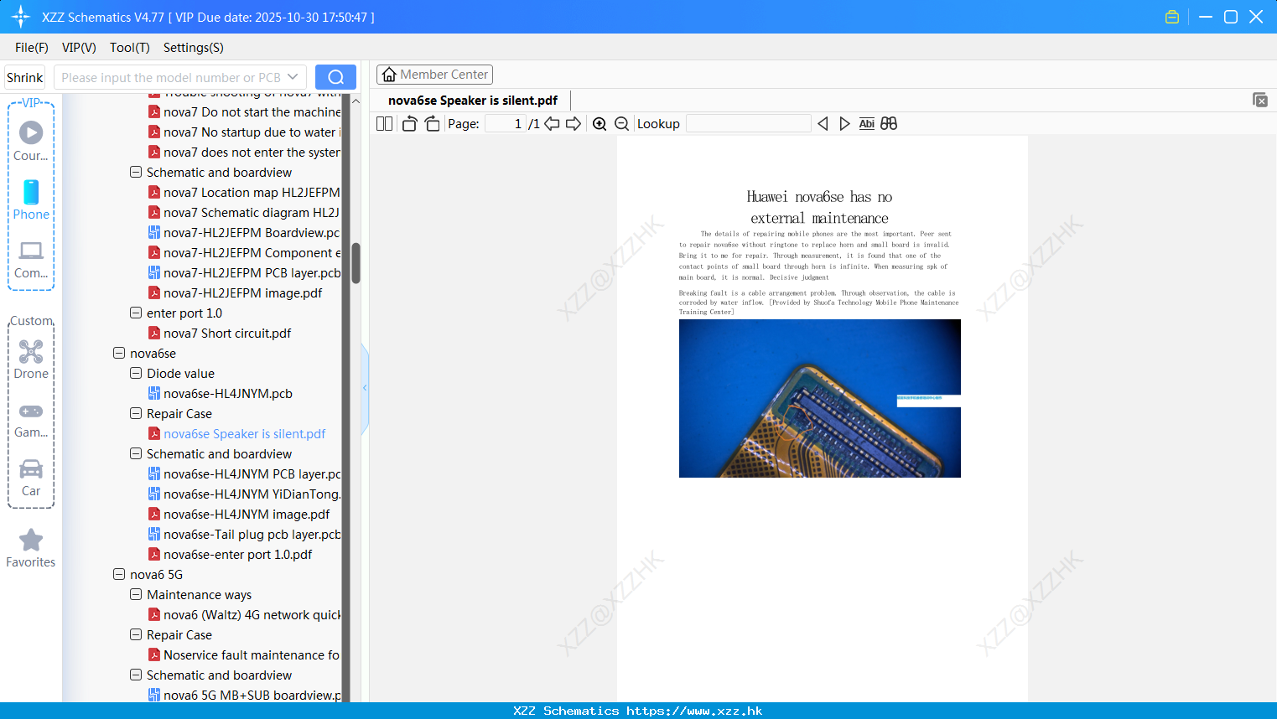Close all tabs icon at right
Image resolution: width=1277 pixels, height=719 pixels.
coord(1260,100)
